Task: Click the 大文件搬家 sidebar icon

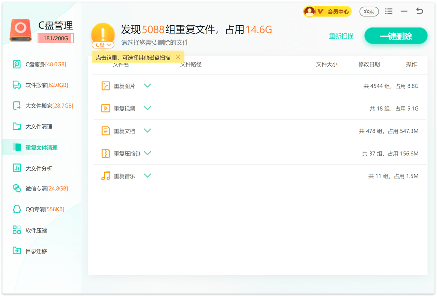Action: tap(17, 105)
